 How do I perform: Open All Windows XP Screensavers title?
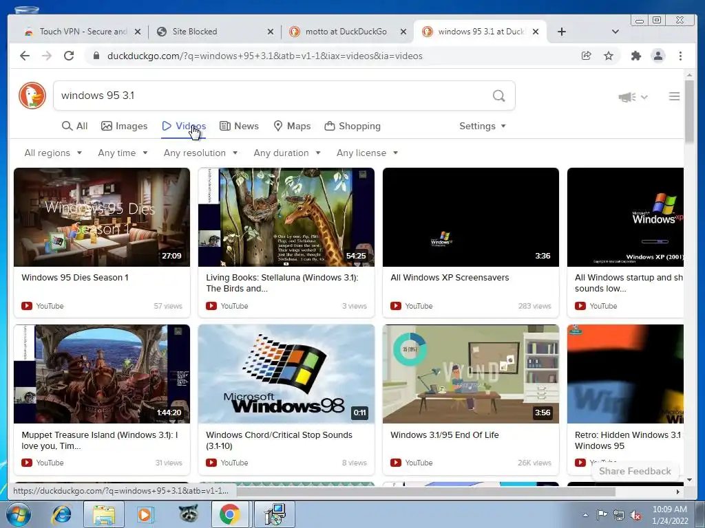coord(450,278)
